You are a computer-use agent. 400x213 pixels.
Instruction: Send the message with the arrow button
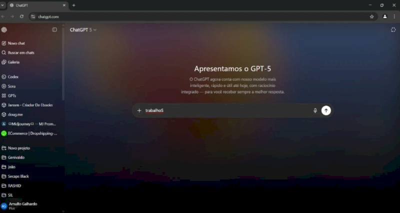[326, 110]
